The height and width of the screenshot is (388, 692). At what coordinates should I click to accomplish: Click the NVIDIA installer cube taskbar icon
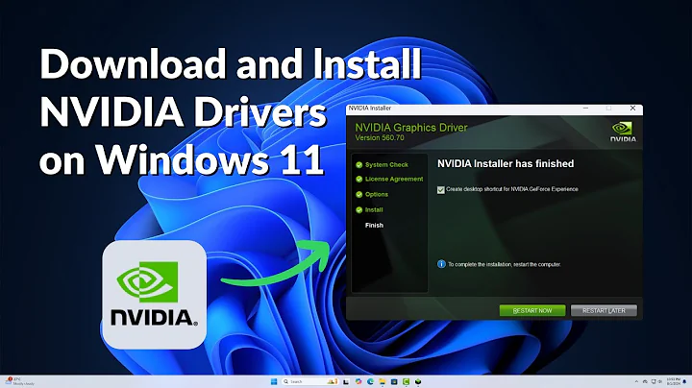pos(418,382)
